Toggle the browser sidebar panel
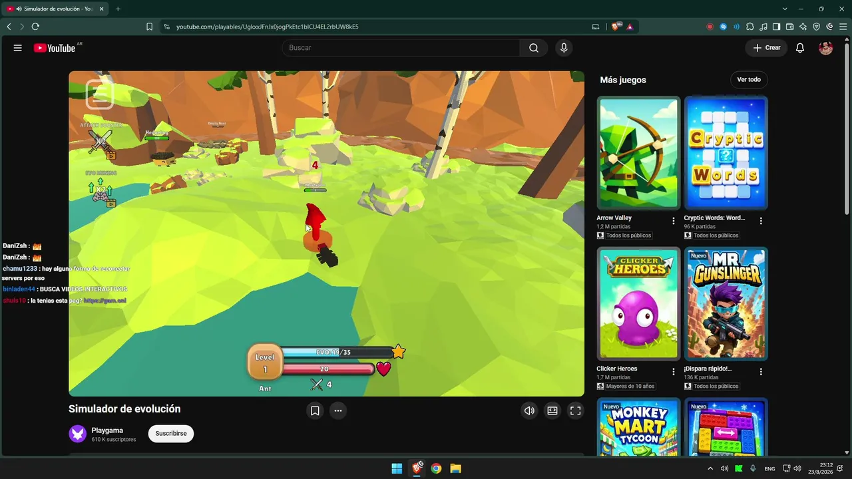This screenshot has width=852, height=479. point(777,27)
